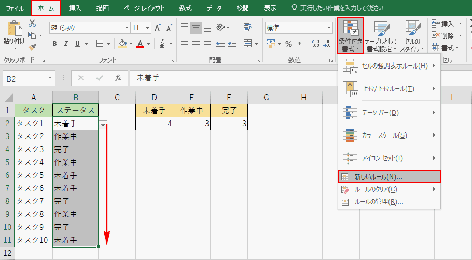The image size is (472, 260).
Task: Increase decimal places icon
Action: click(x=315, y=44)
